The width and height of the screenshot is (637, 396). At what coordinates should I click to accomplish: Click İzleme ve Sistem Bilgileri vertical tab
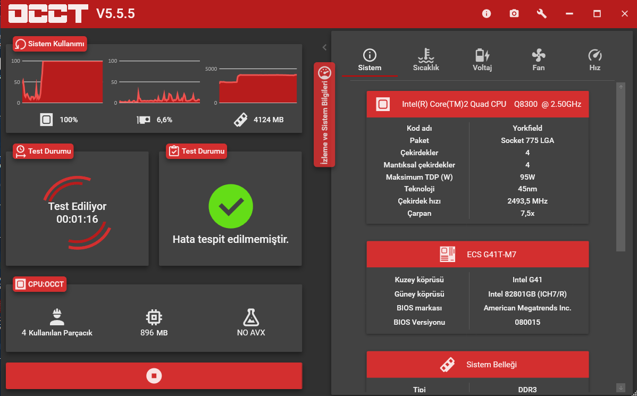324,114
